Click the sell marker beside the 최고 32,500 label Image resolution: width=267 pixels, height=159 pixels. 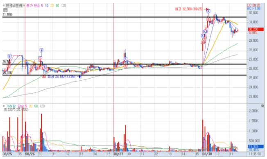208,11
